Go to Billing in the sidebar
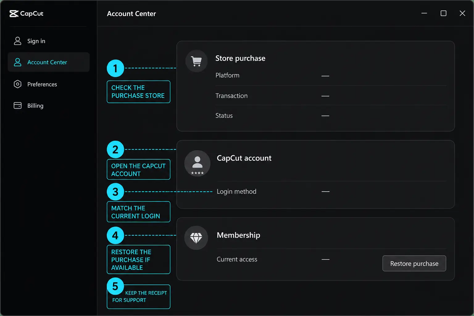 pyautogui.click(x=49, y=106)
